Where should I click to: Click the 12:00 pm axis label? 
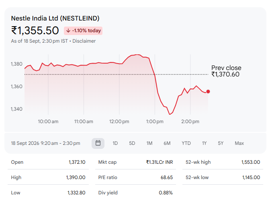119,122
